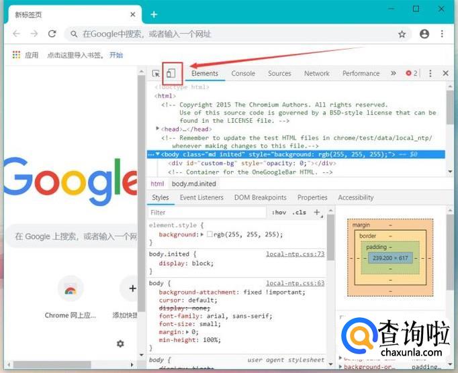The height and width of the screenshot is (373, 458).
Task: Toggle the :hov element state button
Action: [279, 213]
